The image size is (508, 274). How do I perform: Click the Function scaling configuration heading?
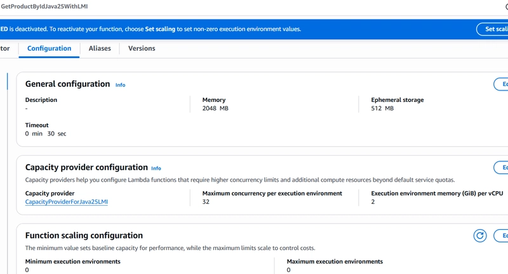click(x=84, y=235)
